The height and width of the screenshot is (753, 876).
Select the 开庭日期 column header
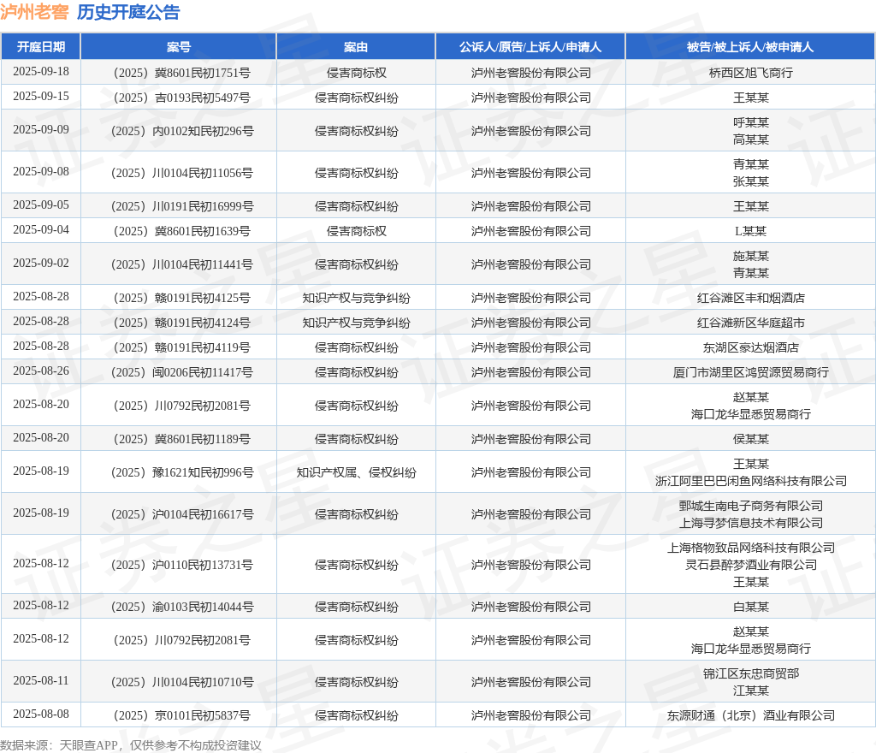pyautogui.click(x=41, y=47)
